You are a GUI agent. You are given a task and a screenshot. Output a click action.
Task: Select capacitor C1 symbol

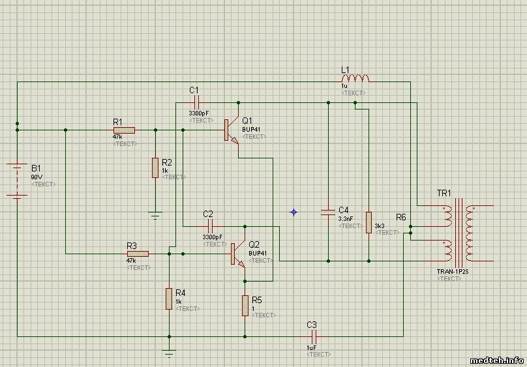click(x=198, y=103)
